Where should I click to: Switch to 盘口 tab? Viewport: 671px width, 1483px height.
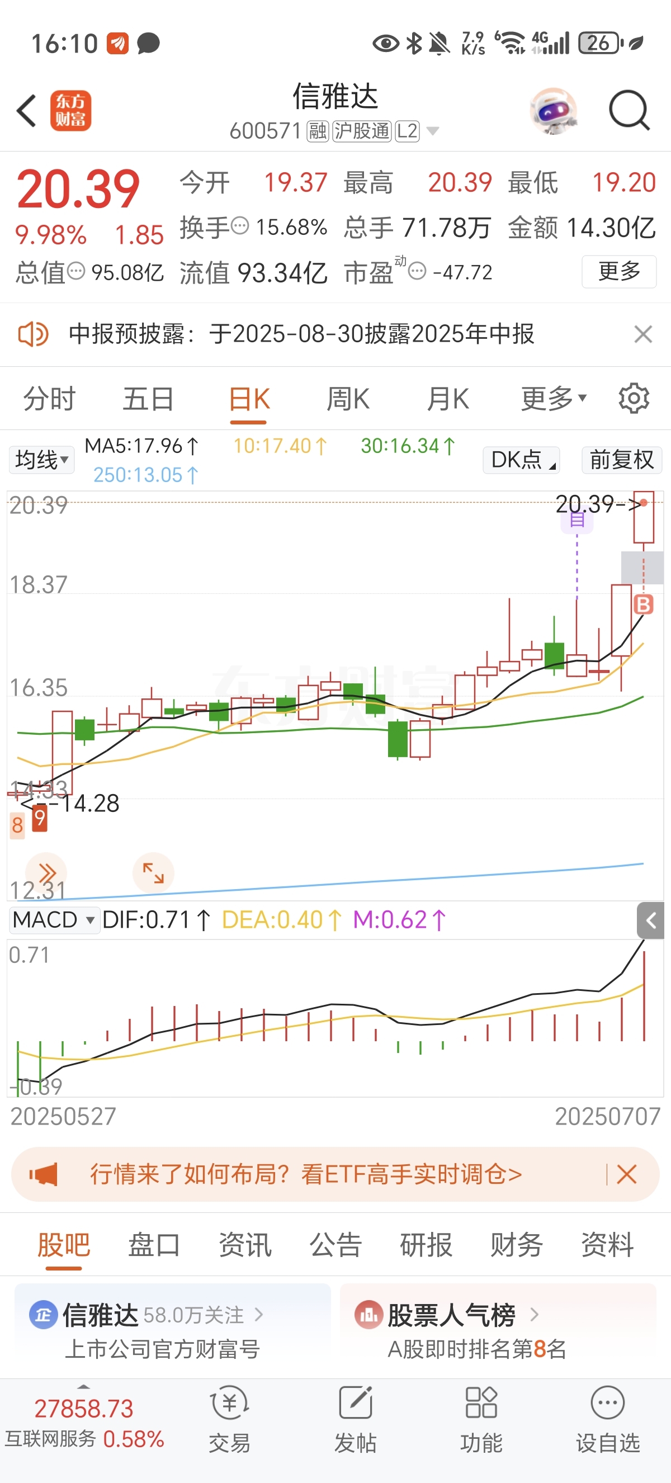154,1245
